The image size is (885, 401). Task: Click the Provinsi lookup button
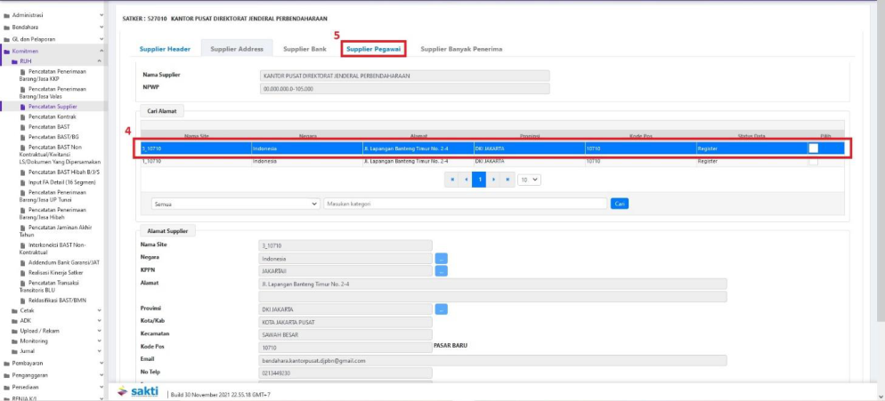coord(441,309)
